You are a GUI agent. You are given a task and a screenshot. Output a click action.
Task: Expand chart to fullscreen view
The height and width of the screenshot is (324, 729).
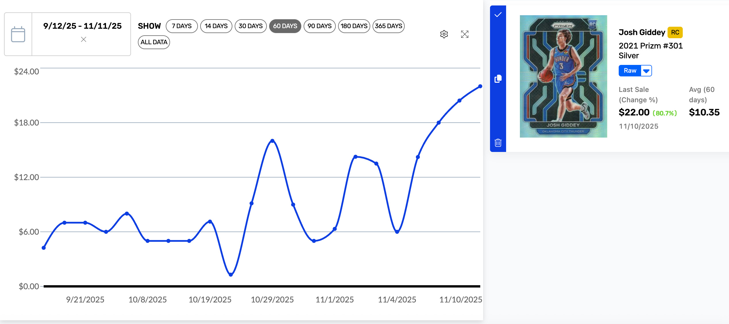click(x=464, y=34)
